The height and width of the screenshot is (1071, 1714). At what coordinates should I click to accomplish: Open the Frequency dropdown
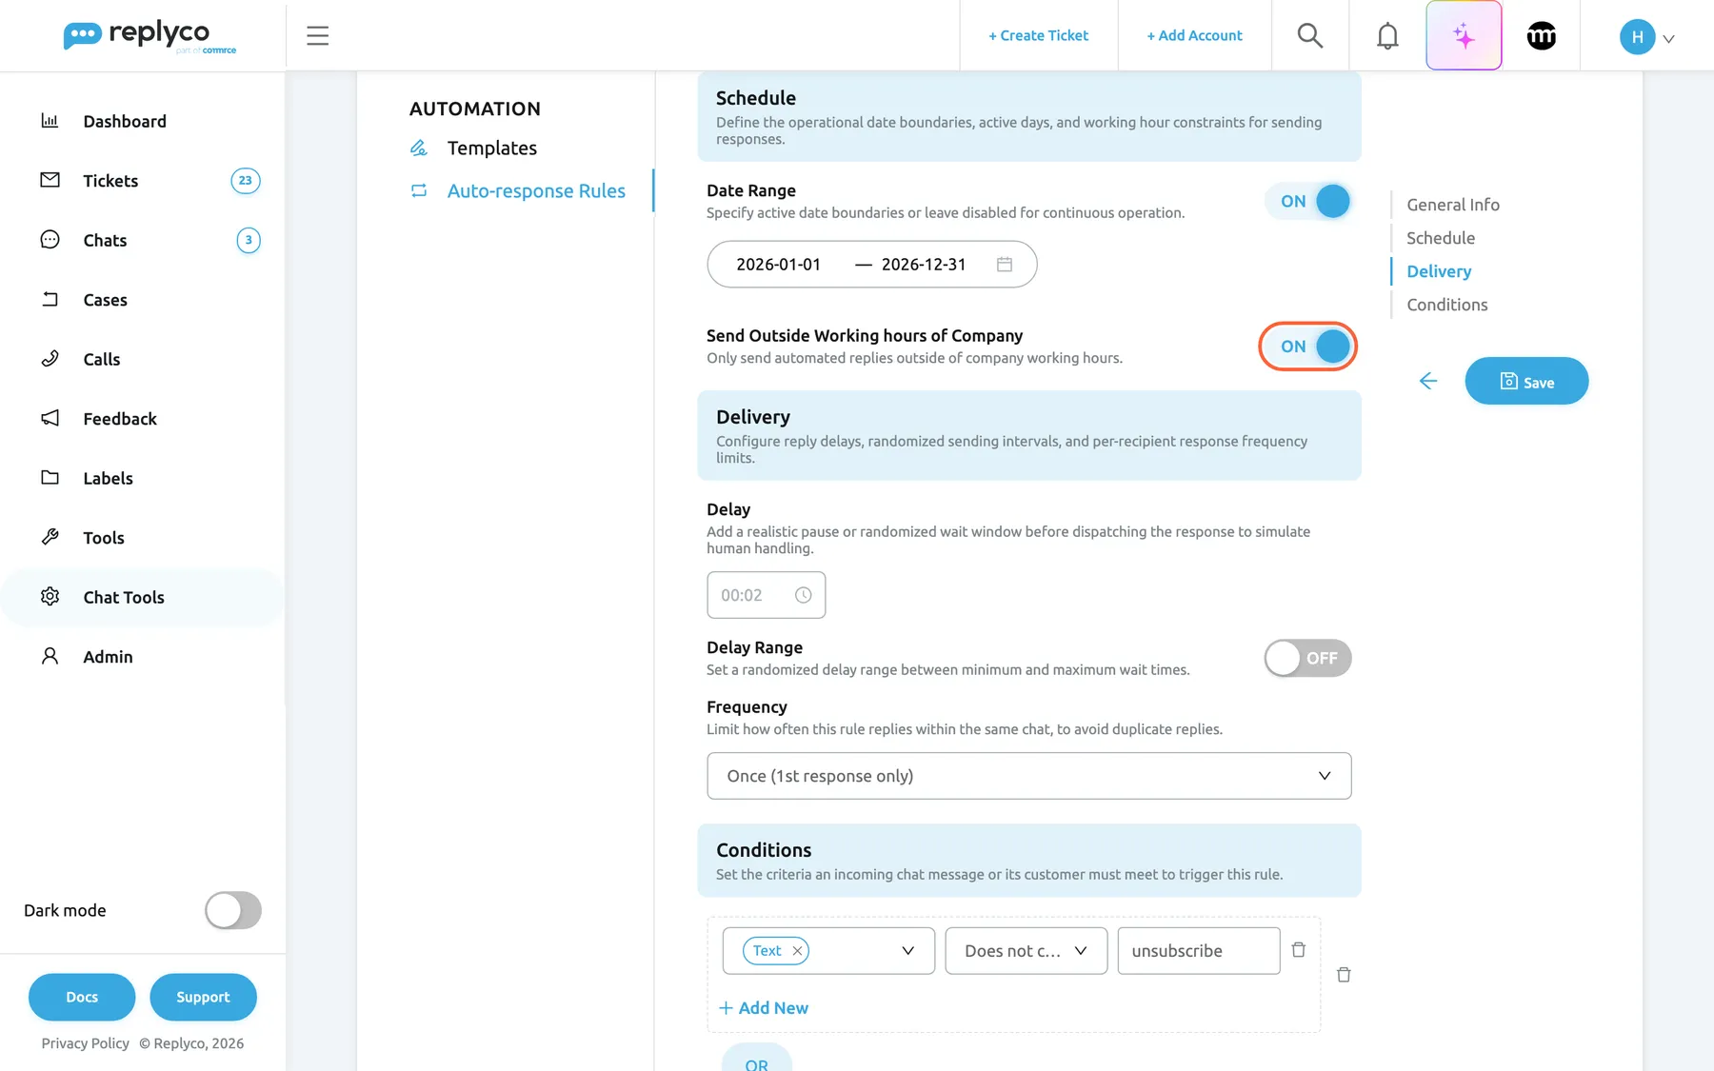(x=1028, y=776)
